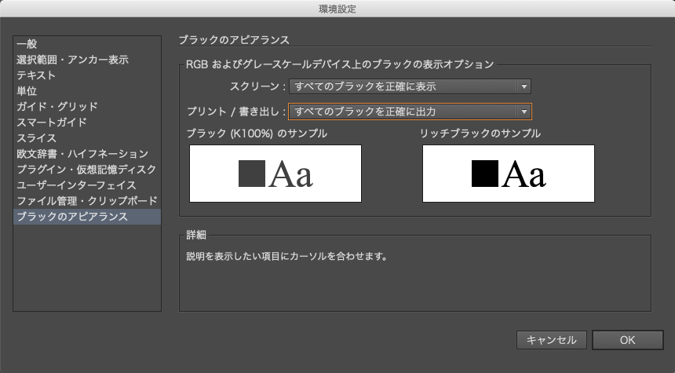
Task: Click the キャンセル button
Action: (x=552, y=340)
